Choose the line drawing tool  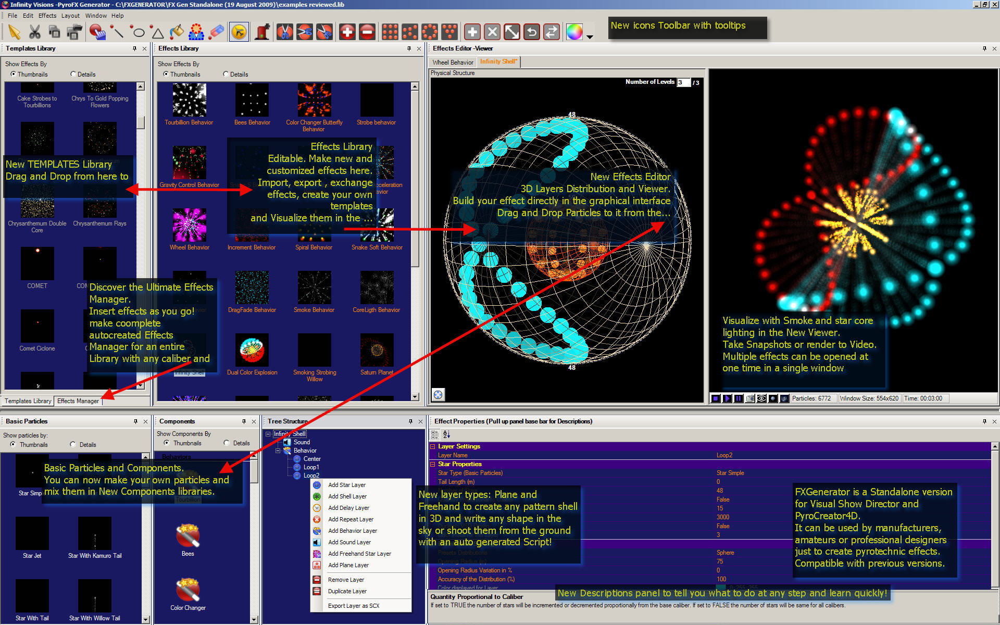coord(118,32)
